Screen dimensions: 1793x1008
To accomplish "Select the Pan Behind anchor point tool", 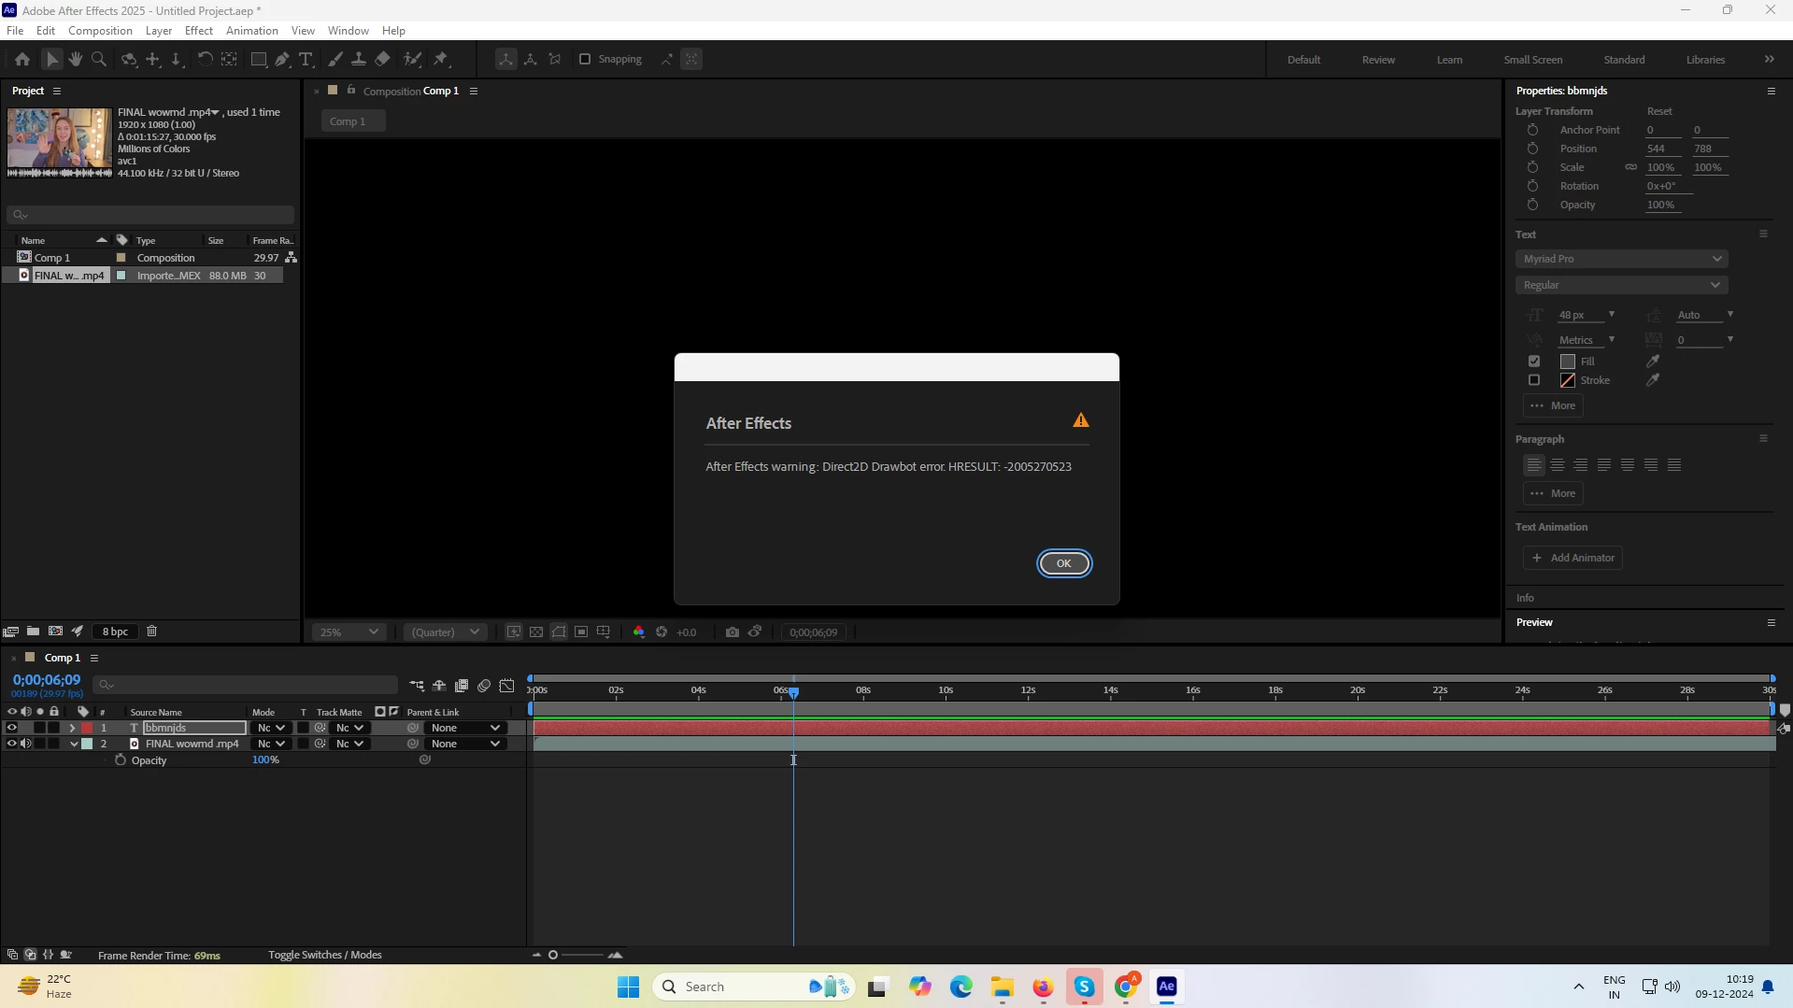I will (229, 59).
